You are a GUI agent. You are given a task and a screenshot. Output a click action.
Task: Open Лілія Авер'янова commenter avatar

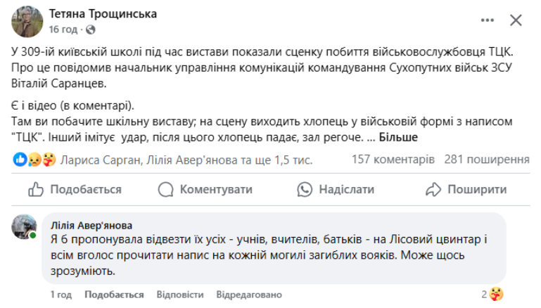[x=23, y=228]
